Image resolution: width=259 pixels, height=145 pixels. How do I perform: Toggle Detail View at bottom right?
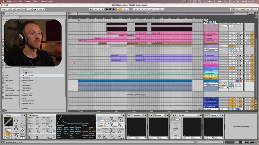point(257,142)
